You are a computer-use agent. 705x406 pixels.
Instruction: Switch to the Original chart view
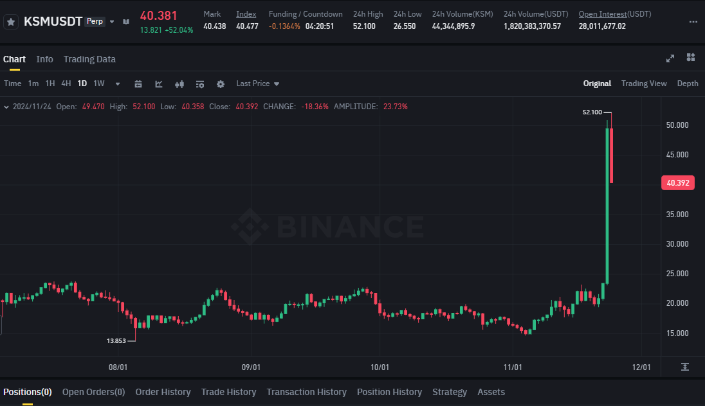(x=597, y=84)
